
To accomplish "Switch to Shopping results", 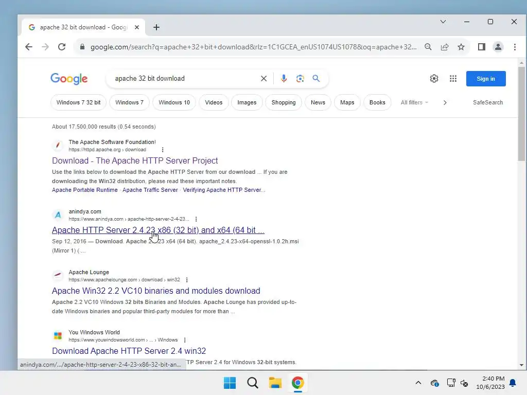I will click(x=284, y=102).
